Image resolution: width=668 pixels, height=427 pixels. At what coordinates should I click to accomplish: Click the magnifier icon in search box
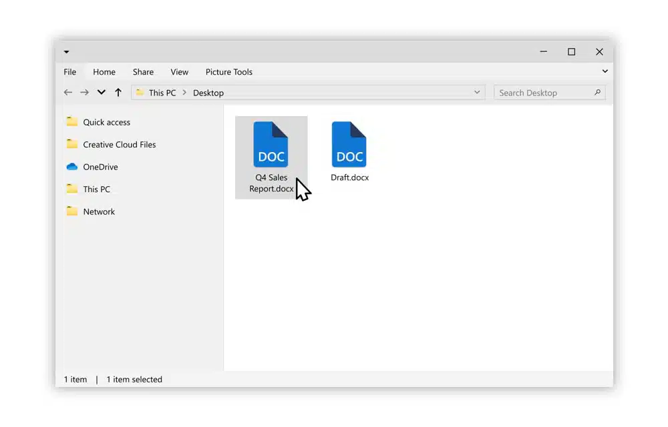[597, 93]
